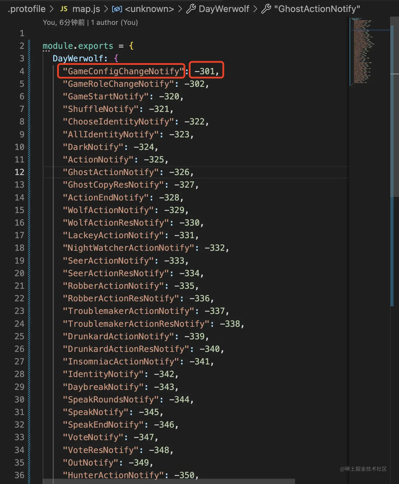Click the "SeerActionNotify" key
Screen dimensions: 399x484
(108, 260)
